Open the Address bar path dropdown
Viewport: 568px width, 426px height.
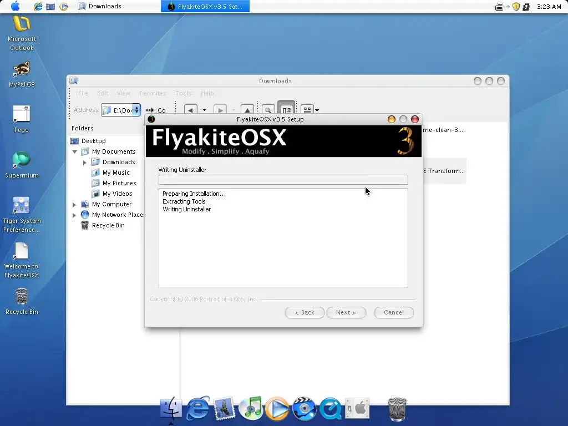pos(136,110)
